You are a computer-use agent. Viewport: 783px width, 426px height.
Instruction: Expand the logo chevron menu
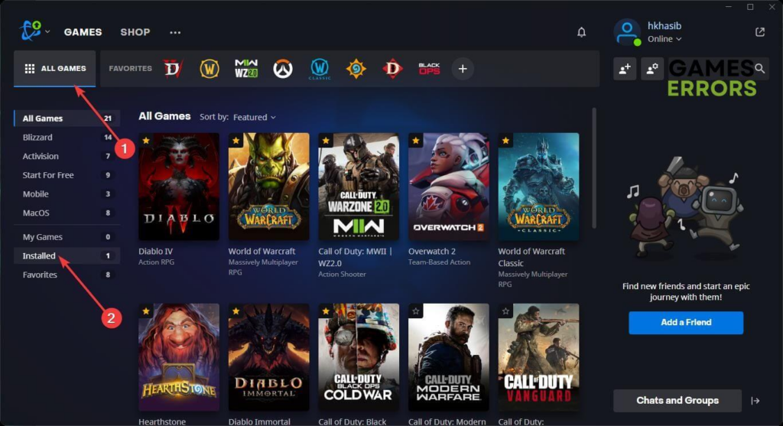click(x=47, y=31)
